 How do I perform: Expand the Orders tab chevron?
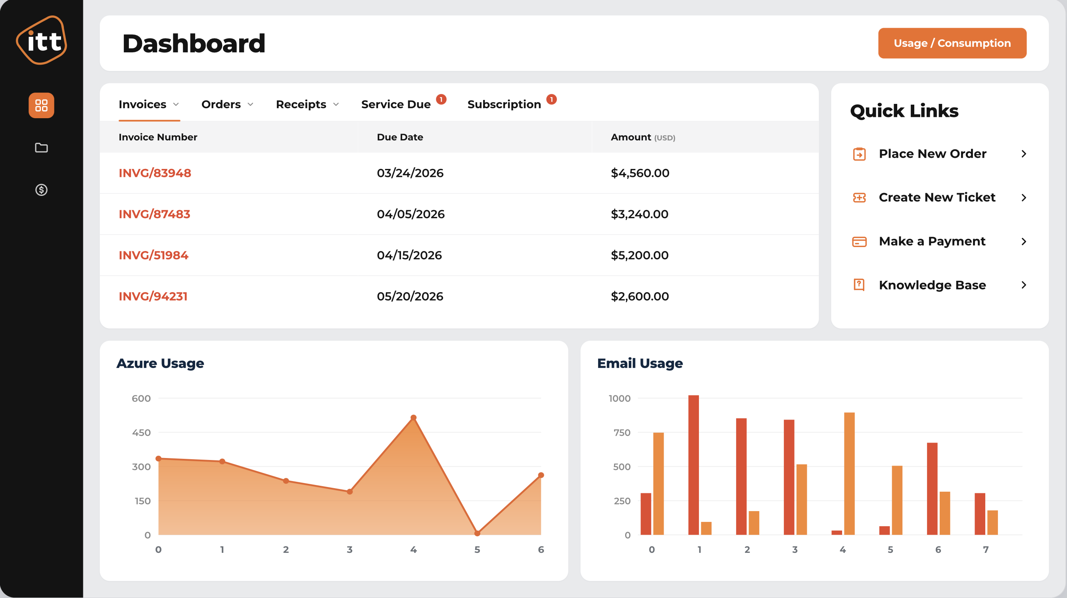pyautogui.click(x=251, y=104)
